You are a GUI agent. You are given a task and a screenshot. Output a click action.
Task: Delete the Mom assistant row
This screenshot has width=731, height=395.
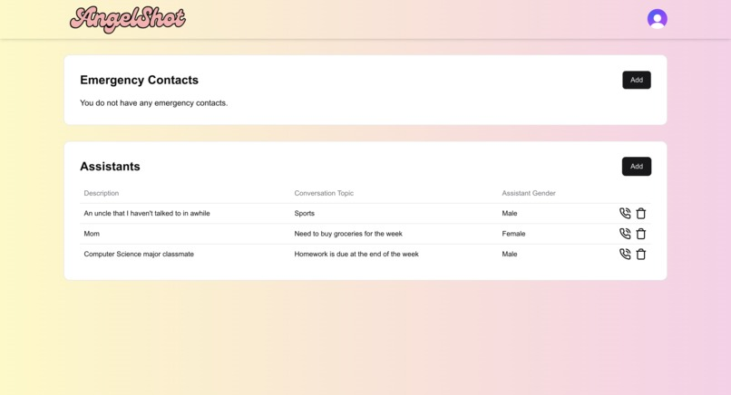pyautogui.click(x=641, y=234)
